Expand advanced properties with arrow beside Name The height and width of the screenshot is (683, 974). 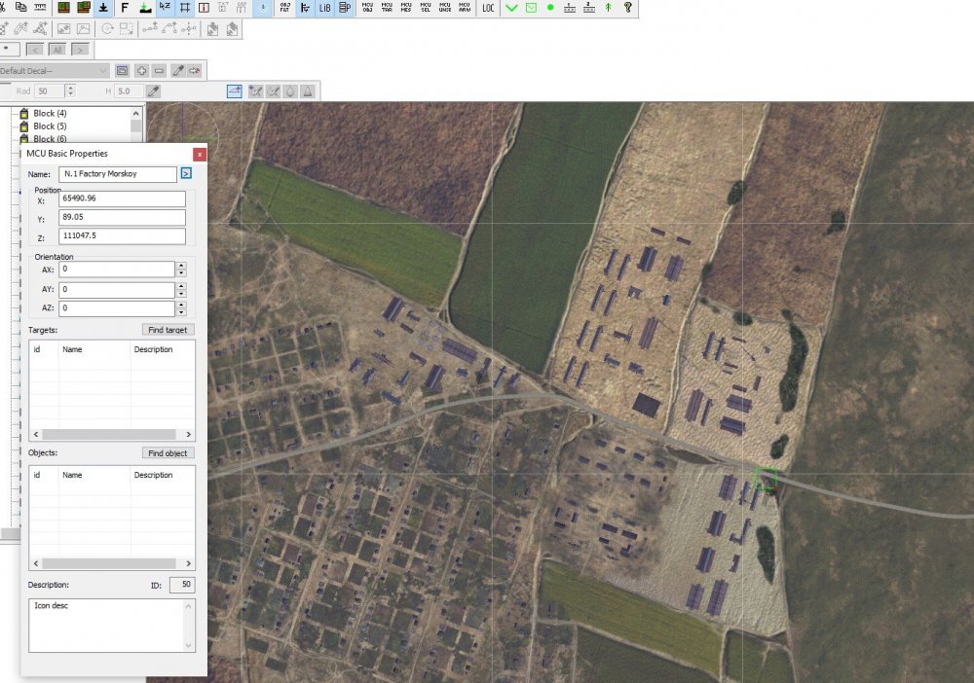(186, 173)
